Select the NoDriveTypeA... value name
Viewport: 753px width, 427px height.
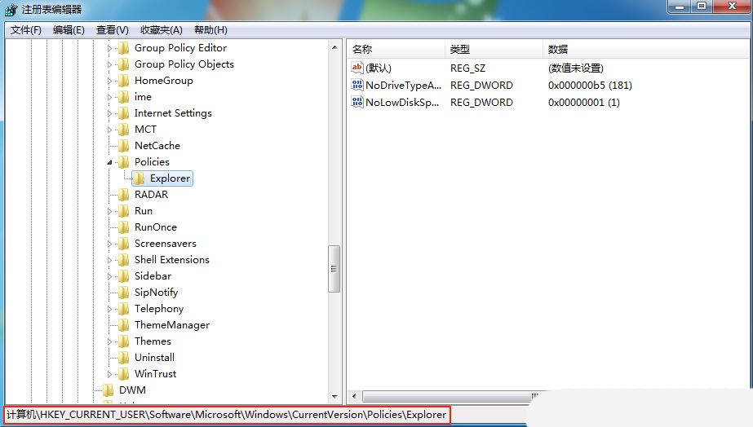(x=403, y=86)
